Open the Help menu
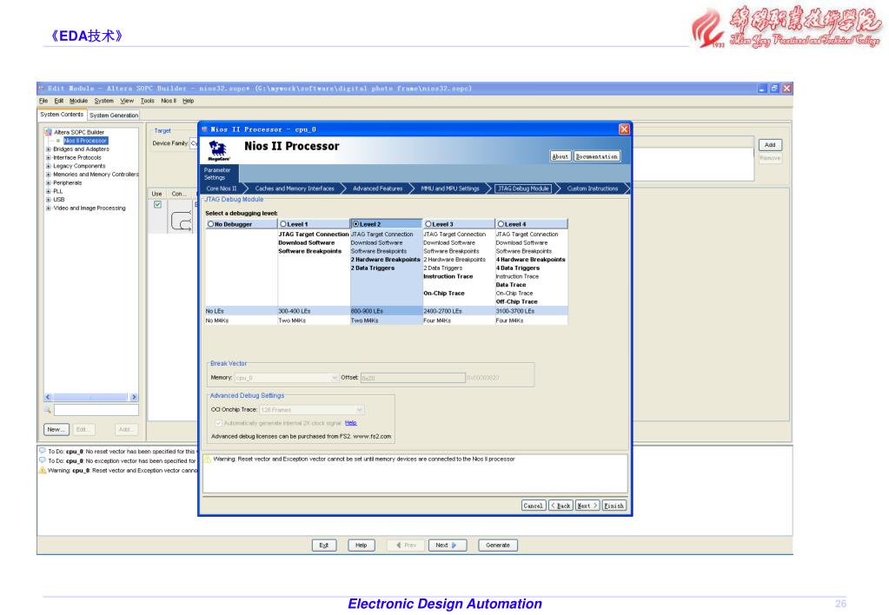The height and width of the screenshot is (615, 889). [189, 101]
